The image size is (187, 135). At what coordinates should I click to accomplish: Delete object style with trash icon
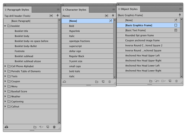coord(177,81)
